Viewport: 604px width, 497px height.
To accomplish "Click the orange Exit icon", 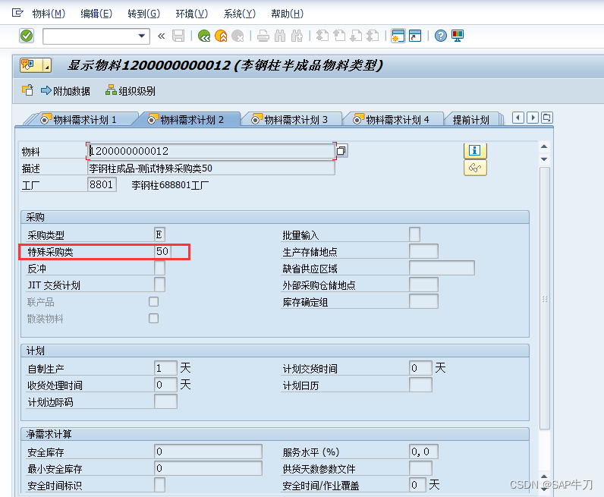I will pyautogui.click(x=221, y=36).
